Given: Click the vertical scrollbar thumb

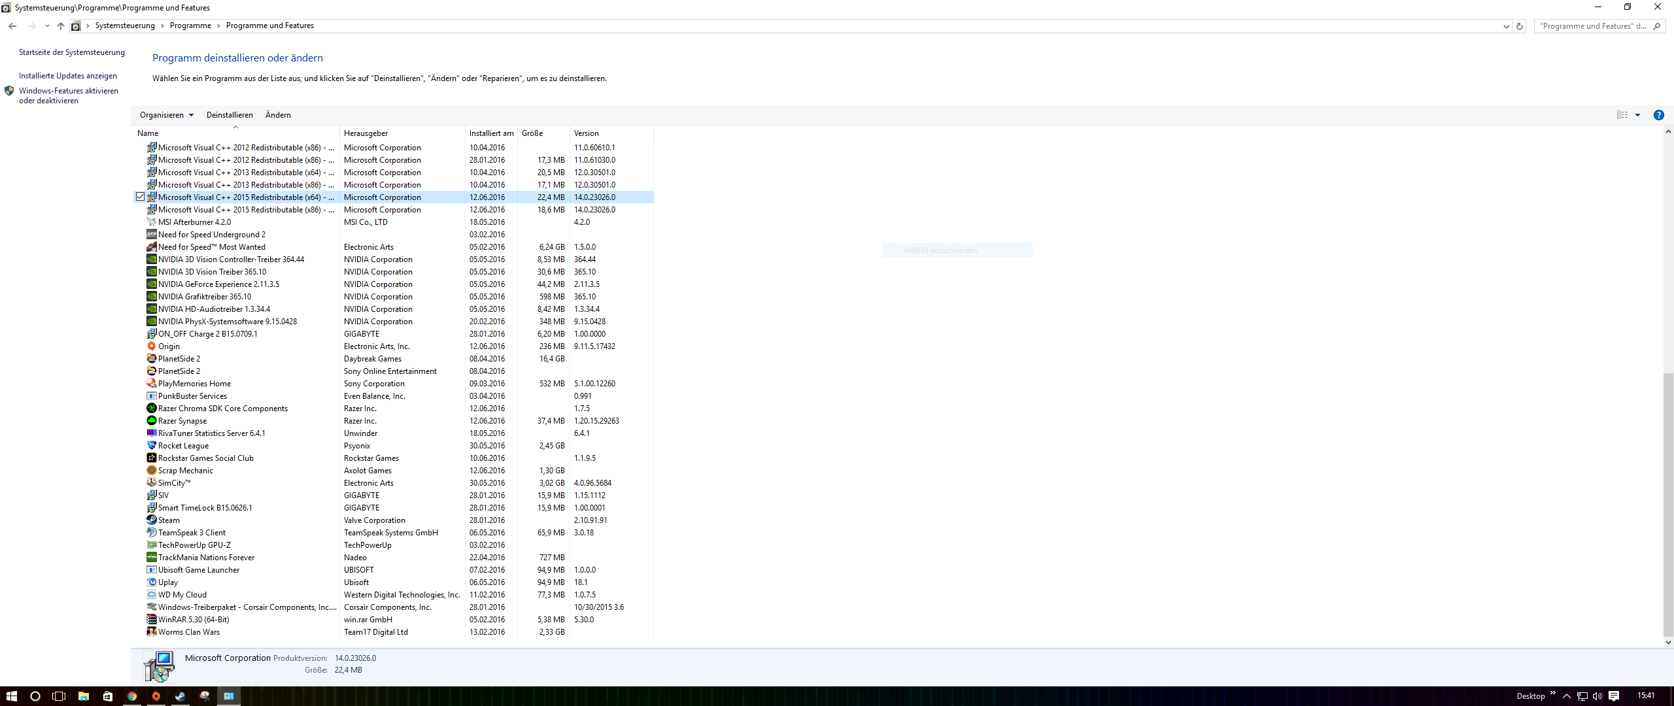Looking at the screenshot, I should 1668,503.
